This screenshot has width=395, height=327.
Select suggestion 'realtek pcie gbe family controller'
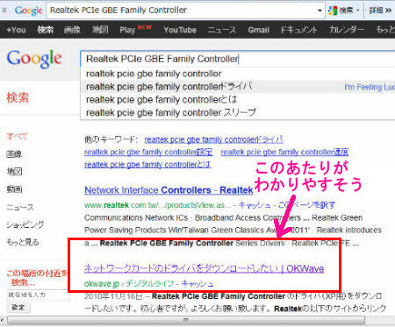click(x=238, y=74)
